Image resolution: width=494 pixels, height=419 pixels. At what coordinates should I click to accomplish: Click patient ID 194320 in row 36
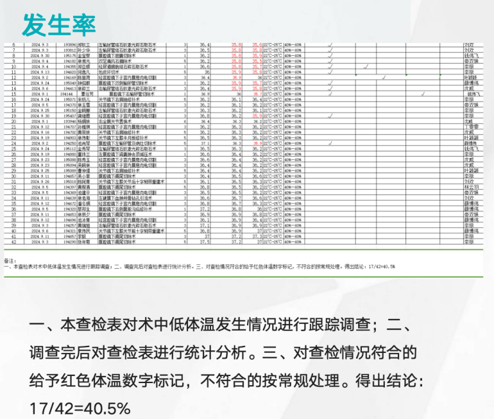(x=70, y=209)
